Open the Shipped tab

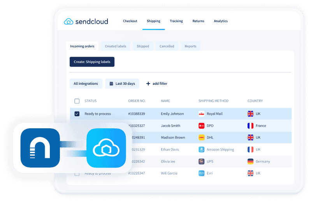[x=143, y=46]
